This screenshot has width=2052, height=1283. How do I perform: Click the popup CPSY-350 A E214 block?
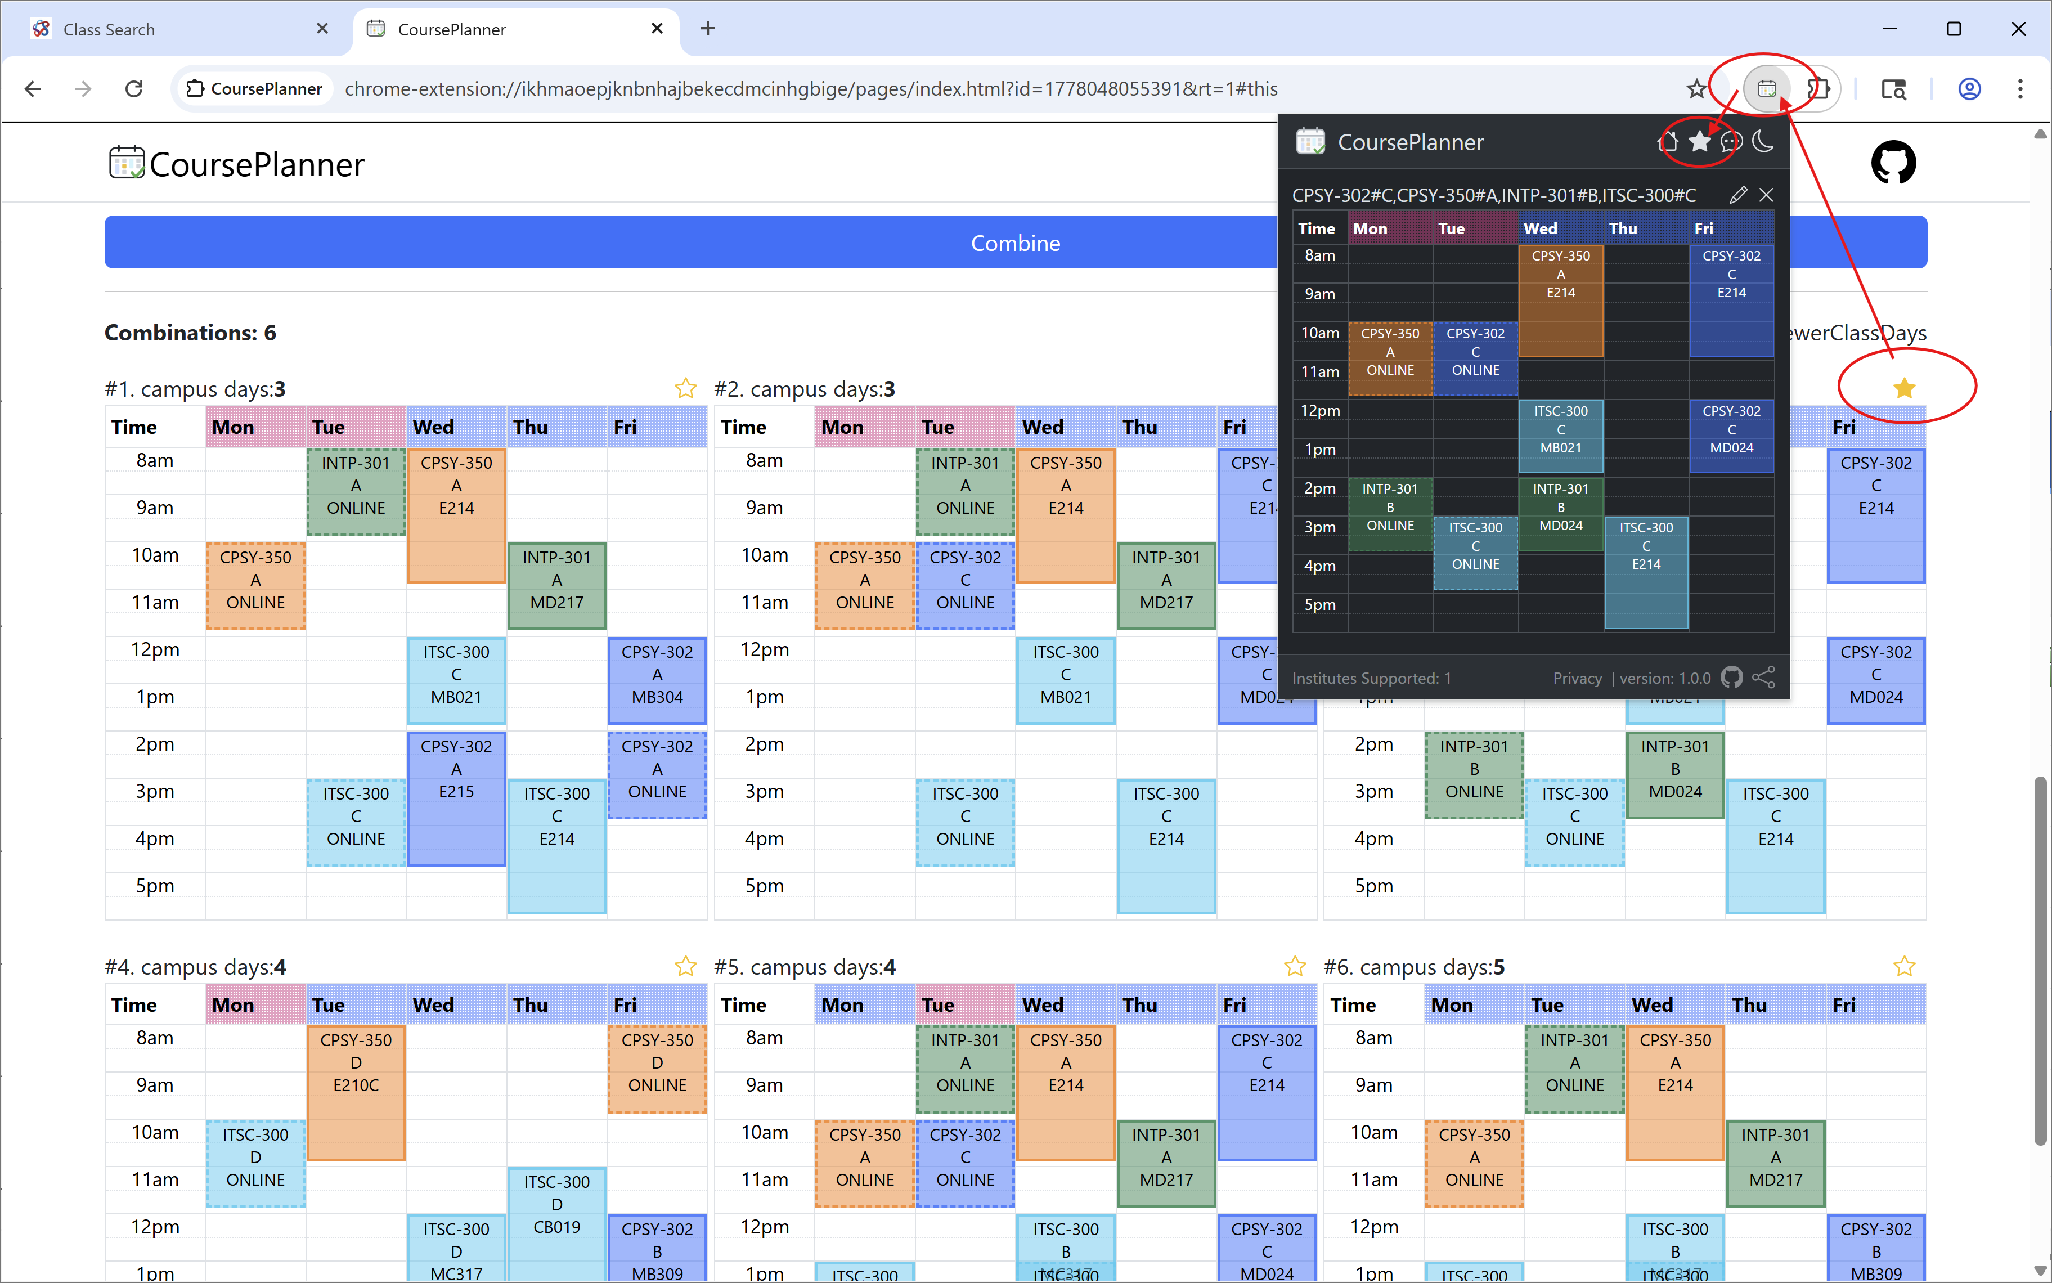click(x=1561, y=301)
